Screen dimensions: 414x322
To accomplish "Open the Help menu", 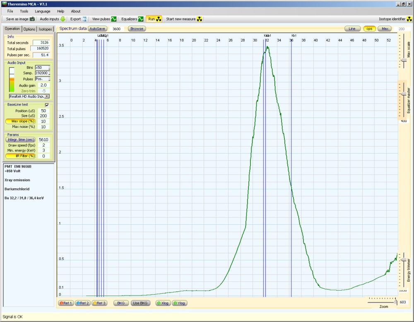I will (60, 11).
